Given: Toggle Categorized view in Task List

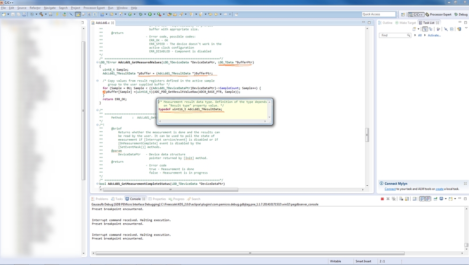Looking at the screenshot, I should tap(425, 29).
